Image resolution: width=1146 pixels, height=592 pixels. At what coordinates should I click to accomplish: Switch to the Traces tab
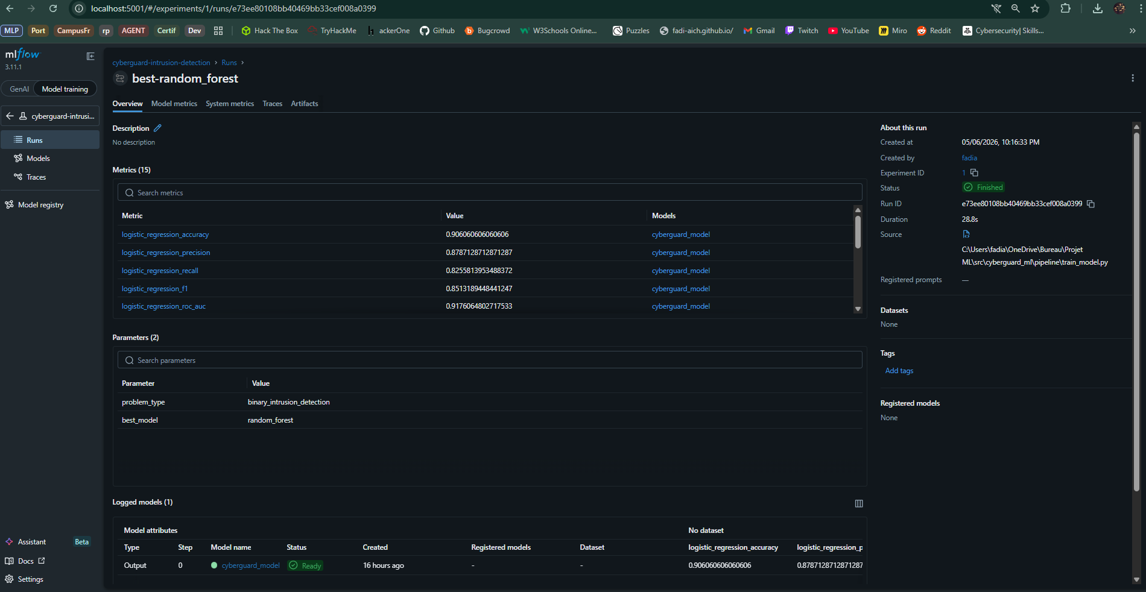point(273,104)
